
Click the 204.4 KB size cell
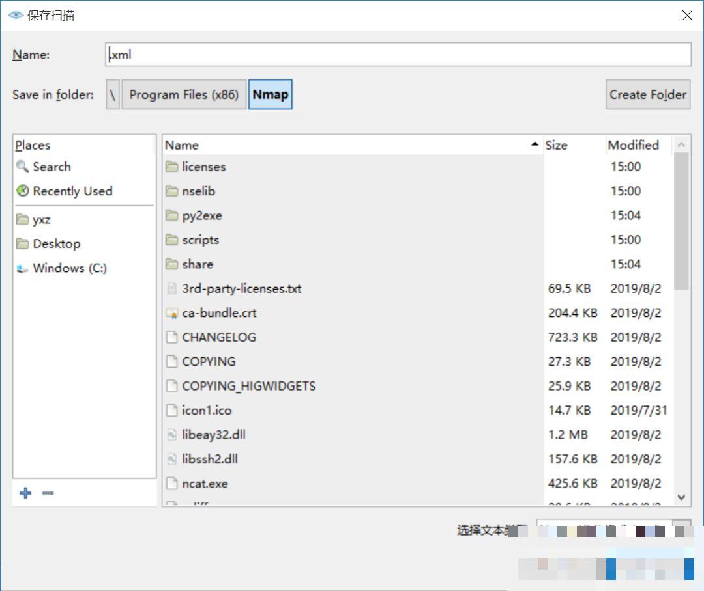(572, 313)
